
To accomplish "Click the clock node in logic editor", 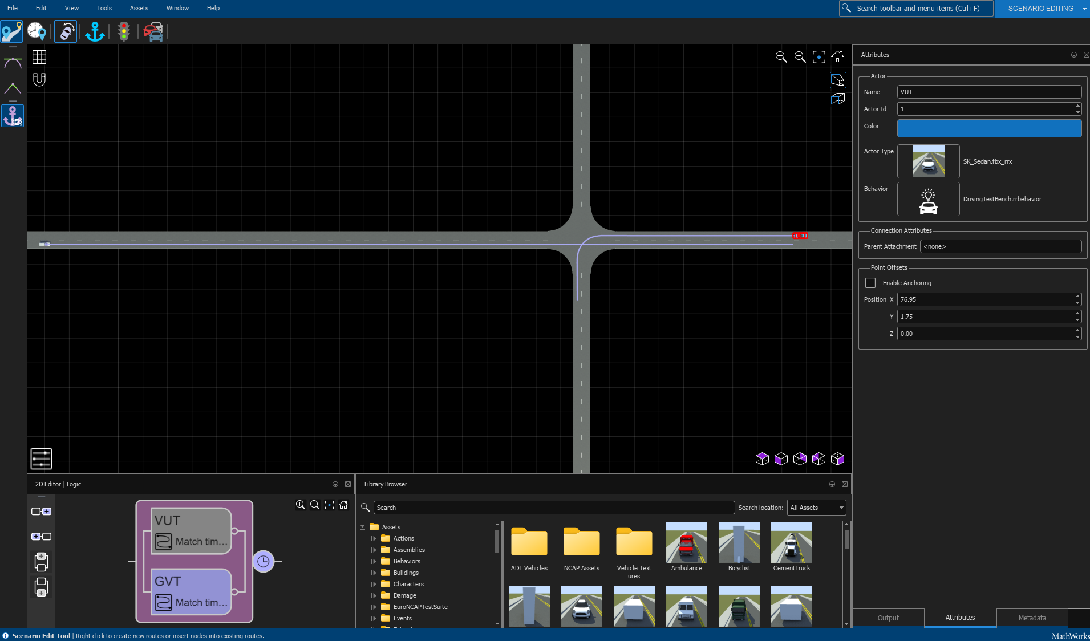I will 263,561.
